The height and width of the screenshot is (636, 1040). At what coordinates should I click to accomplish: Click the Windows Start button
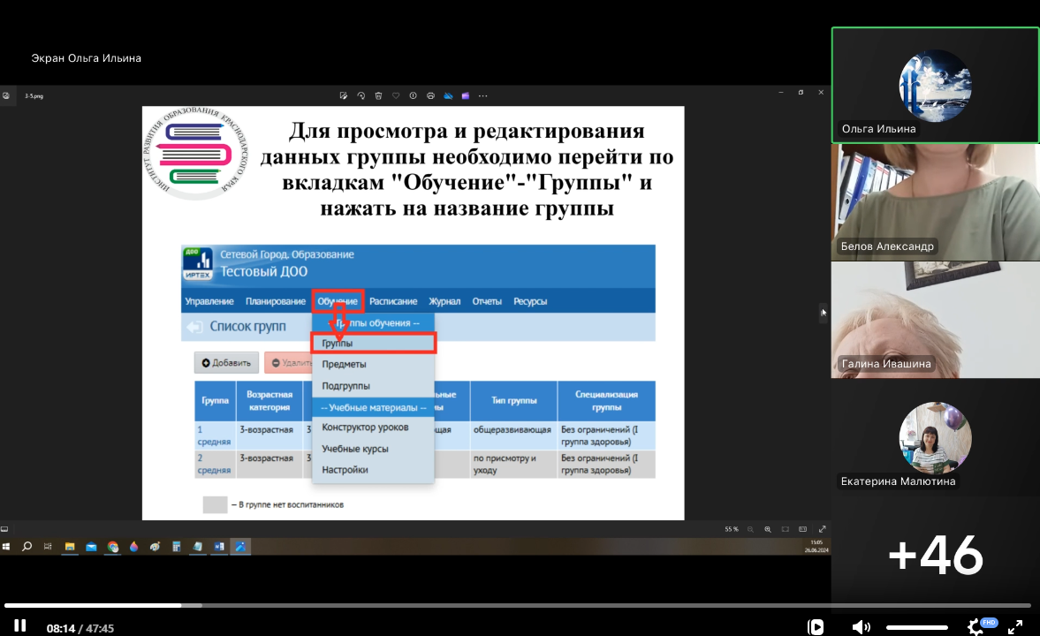(x=7, y=547)
